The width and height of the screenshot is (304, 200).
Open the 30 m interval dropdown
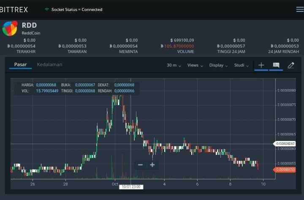174,65
